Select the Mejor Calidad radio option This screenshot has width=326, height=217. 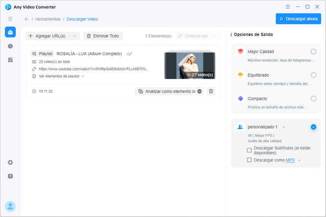tap(313, 52)
